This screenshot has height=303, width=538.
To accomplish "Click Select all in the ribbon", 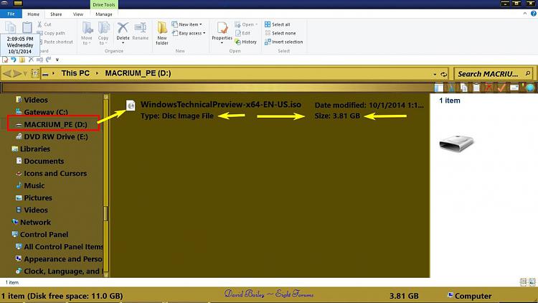I will (x=277, y=24).
